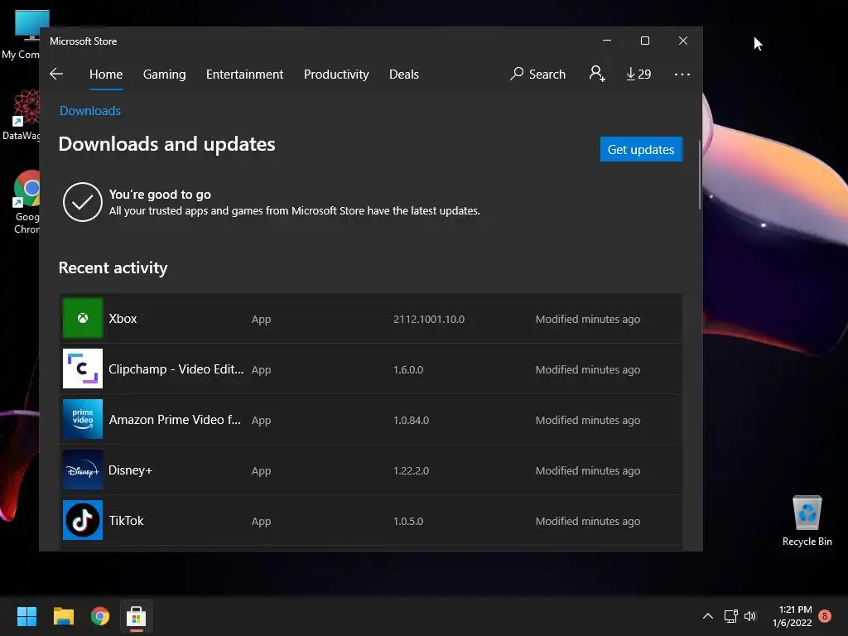Open the volume speaker icon

[750, 616]
